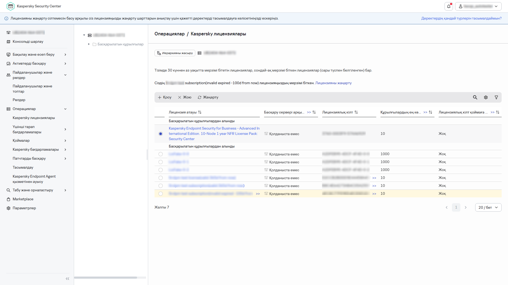Click the horizontal scrollbar under the hierarchy tree
This screenshot has height=285, width=508.
[x=106, y=278]
